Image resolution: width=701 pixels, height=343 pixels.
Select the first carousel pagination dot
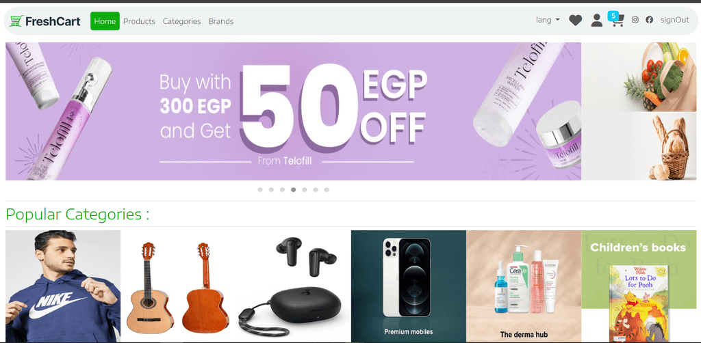pos(260,189)
